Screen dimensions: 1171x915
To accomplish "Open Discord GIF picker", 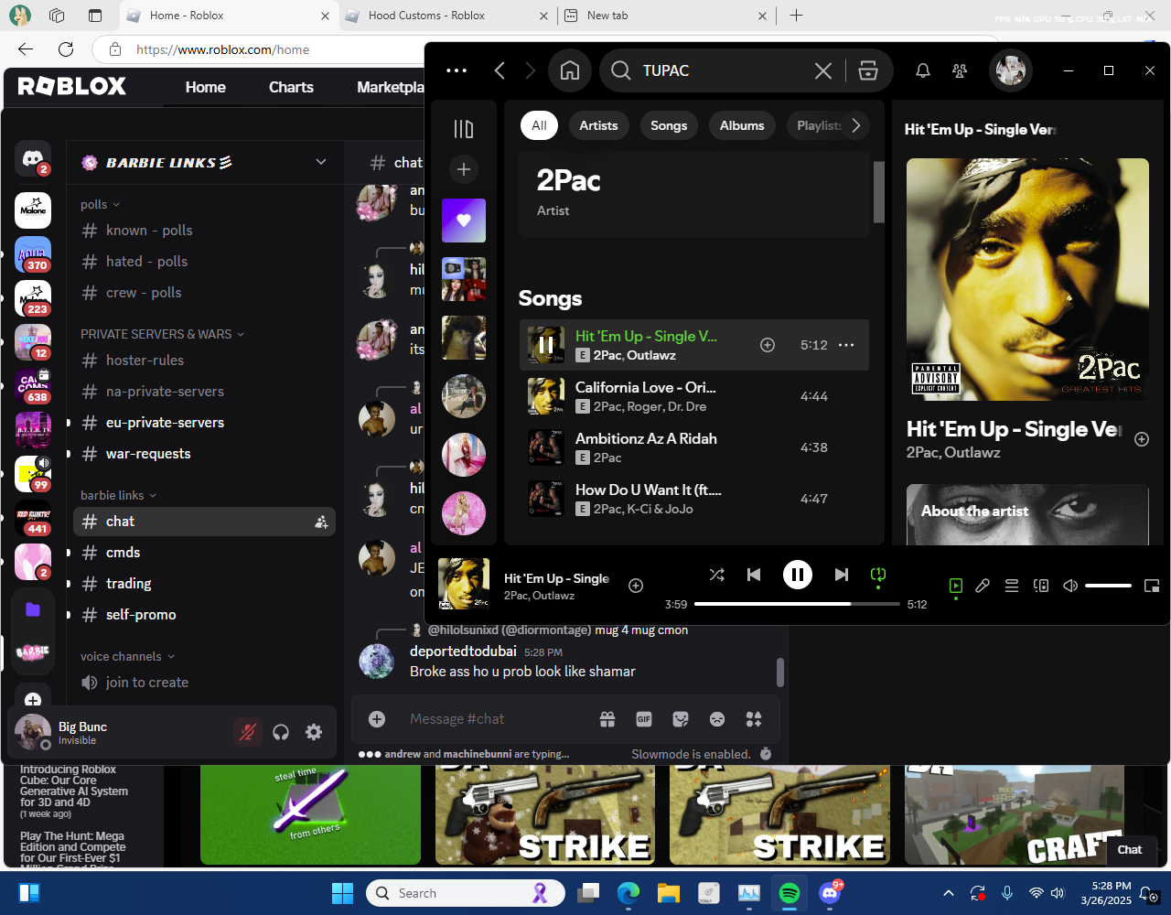I will click(644, 719).
